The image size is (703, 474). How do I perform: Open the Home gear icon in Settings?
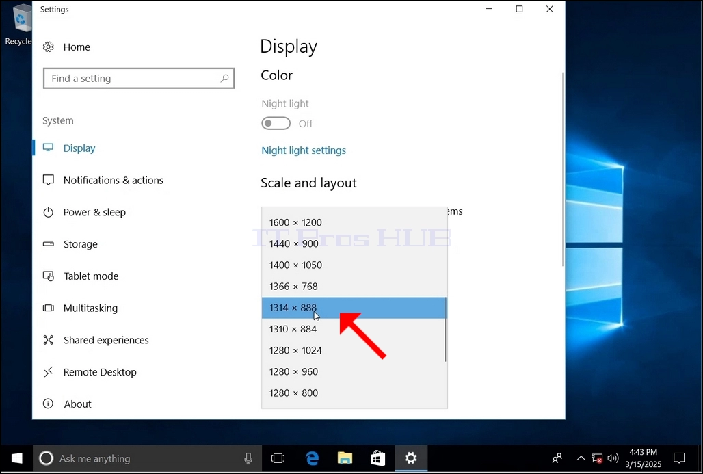(48, 47)
